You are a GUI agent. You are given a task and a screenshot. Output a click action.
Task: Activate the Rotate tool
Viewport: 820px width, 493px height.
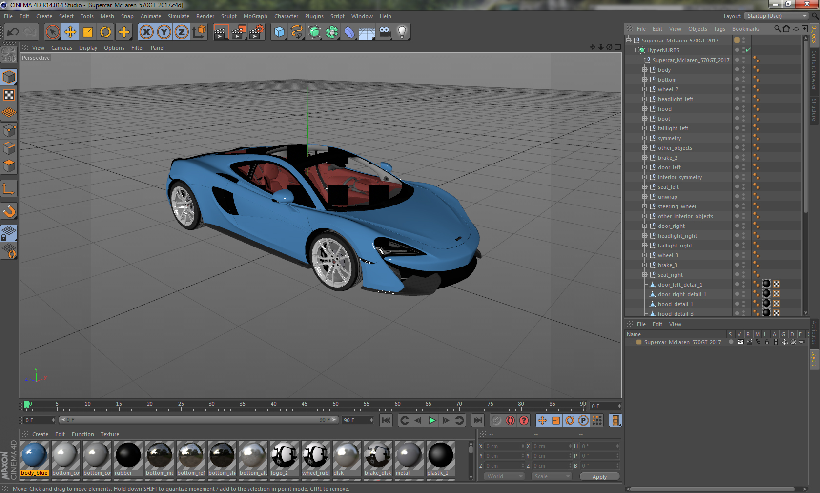[105, 32]
